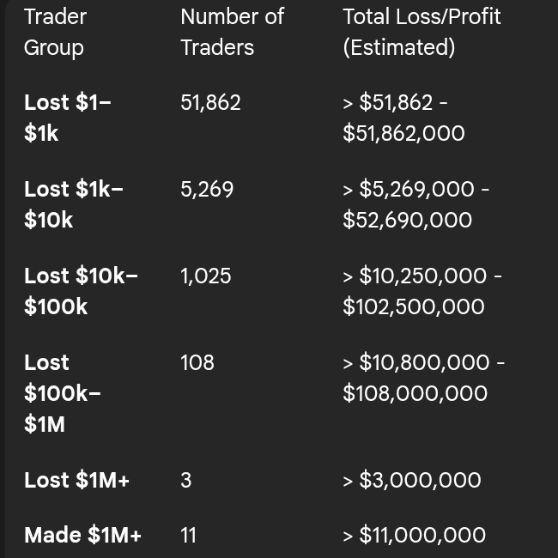Click the 51,862 traders cell
Screen dimensions: 558x558
point(210,102)
